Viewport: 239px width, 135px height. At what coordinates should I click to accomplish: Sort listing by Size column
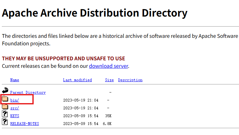click(x=109, y=80)
